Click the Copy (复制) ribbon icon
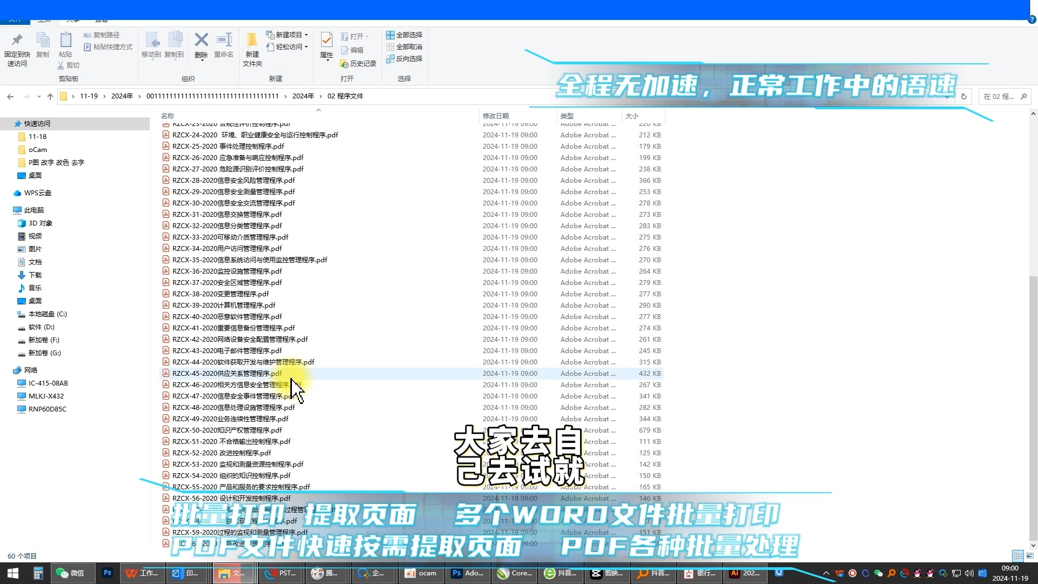 point(43,43)
